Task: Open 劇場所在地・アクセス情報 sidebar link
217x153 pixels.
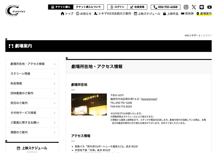Action: pos(32,64)
